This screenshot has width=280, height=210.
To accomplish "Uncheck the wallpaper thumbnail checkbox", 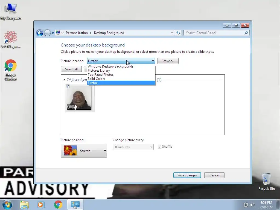I will click(68, 86).
